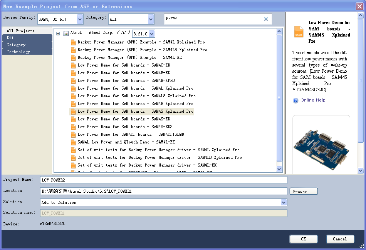Clear the power search text with X

(x=266, y=19)
